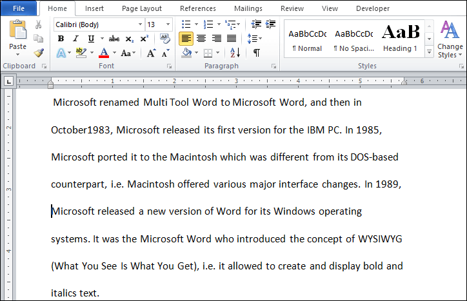
Task: Open Paste options arrow
Action: tap(17, 55)
